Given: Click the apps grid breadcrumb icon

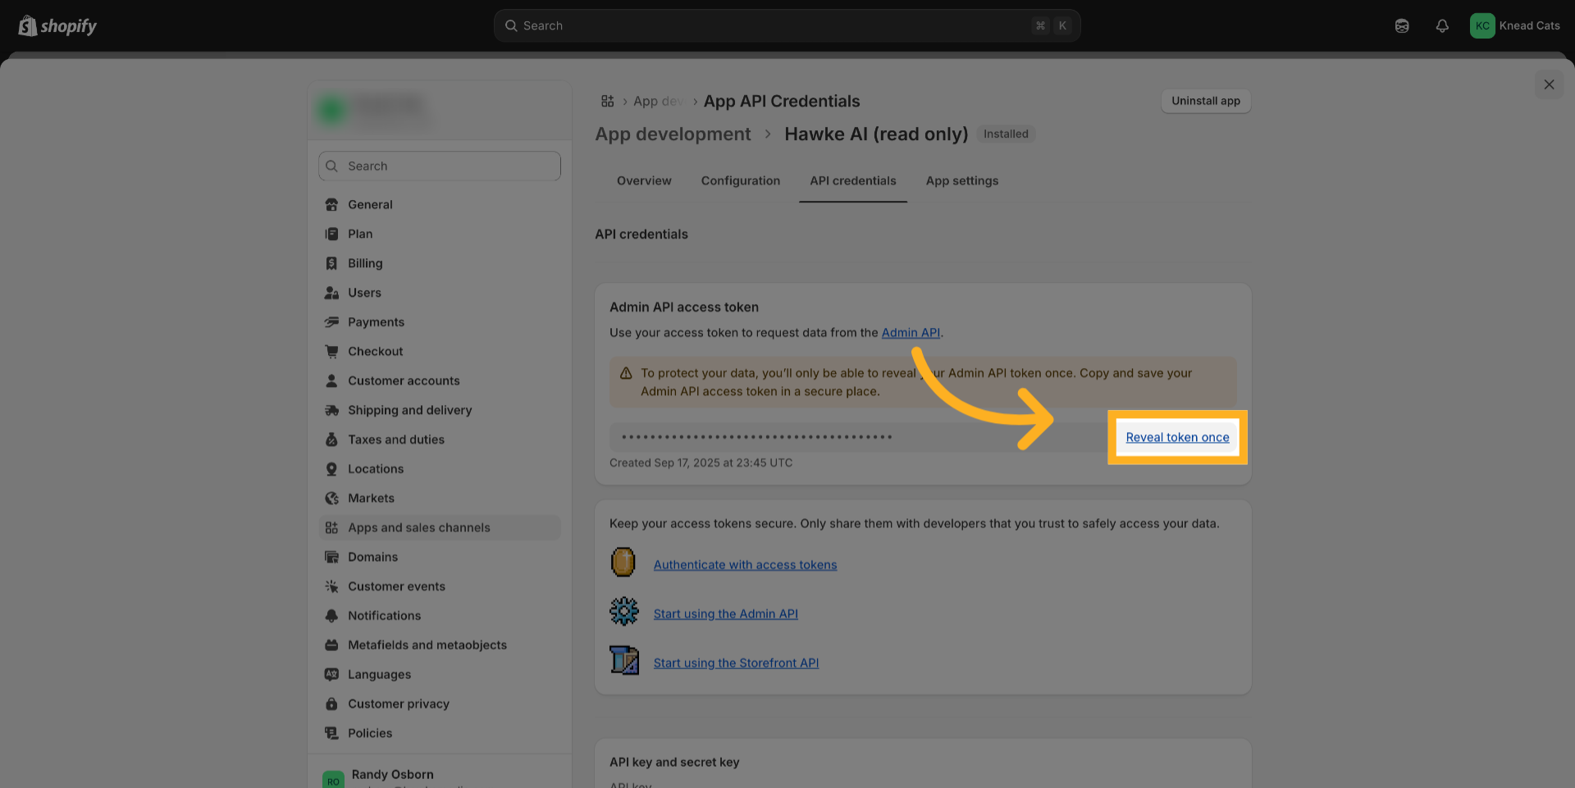Looking at the screenshot, I should pos(607,101).
